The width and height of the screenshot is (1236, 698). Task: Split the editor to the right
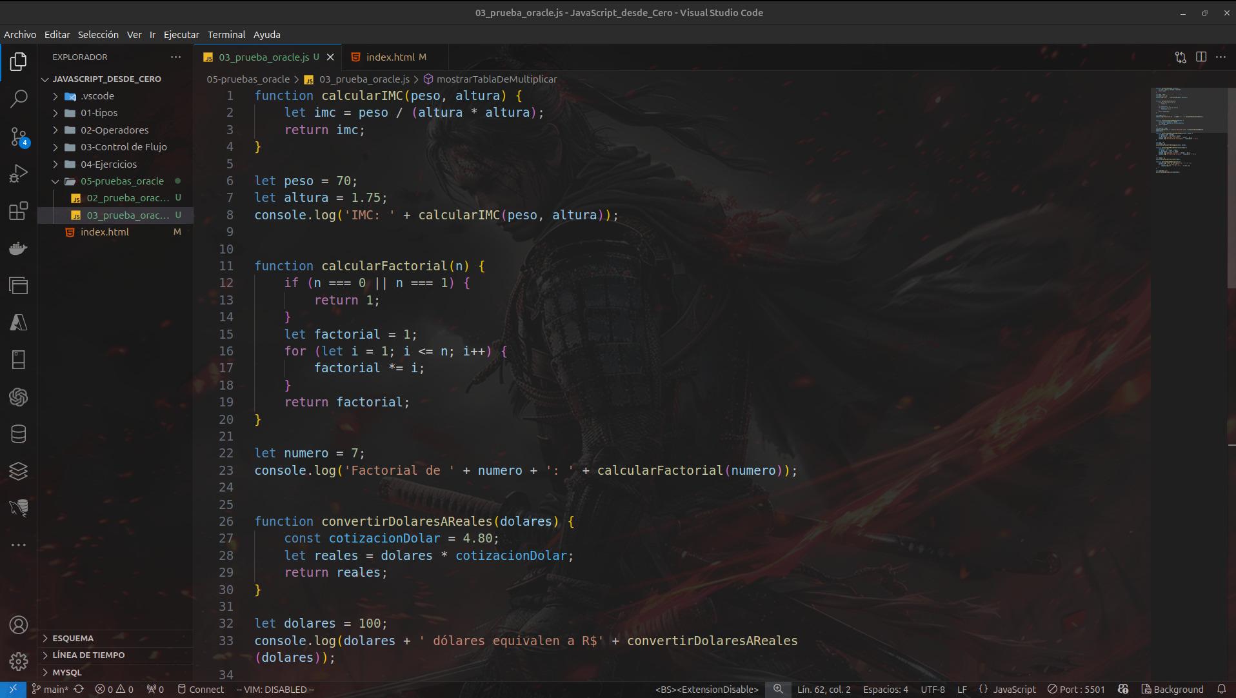tap(1201, 57)
